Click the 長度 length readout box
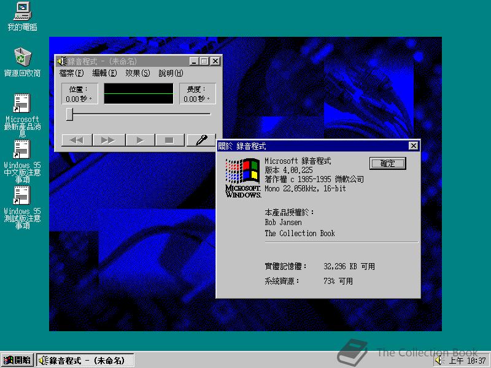491x368 pixels. point(198,94)
